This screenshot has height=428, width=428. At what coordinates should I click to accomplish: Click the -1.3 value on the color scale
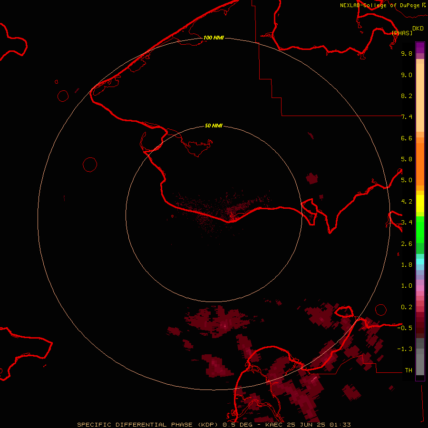[405, 349]
